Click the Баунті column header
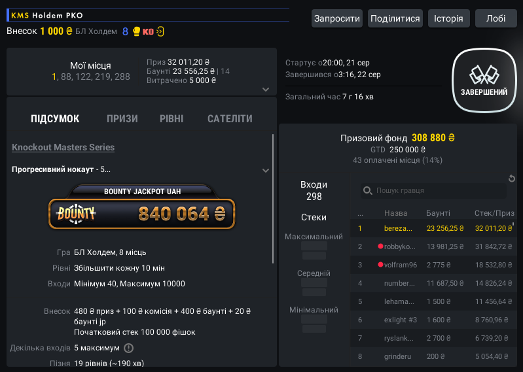The image size is (523, 372). [438, 213]
